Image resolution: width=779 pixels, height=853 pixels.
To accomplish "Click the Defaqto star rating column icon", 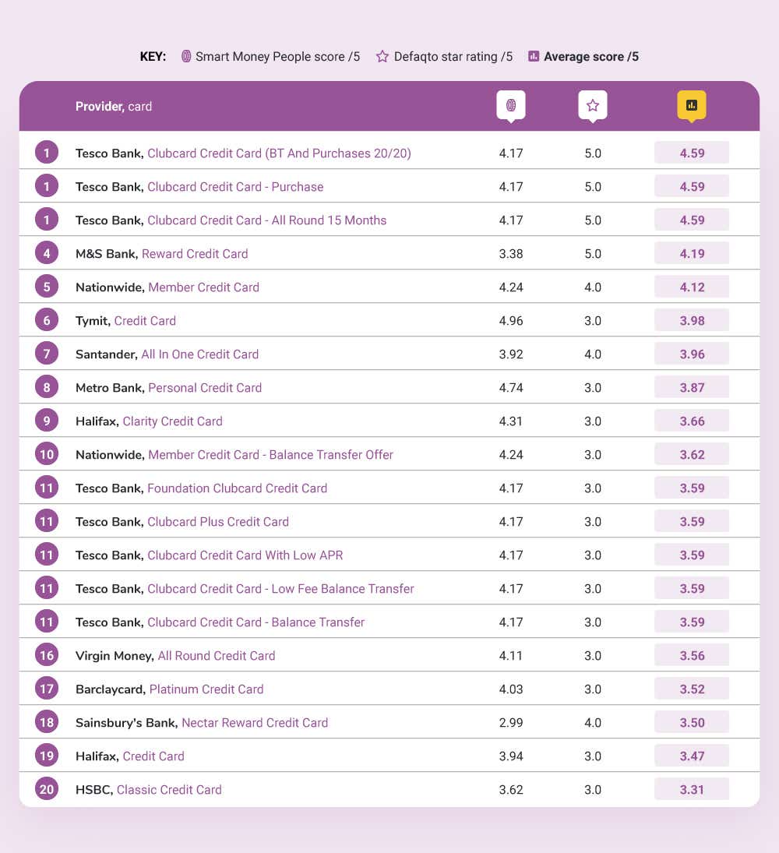I will coord(592,105).
